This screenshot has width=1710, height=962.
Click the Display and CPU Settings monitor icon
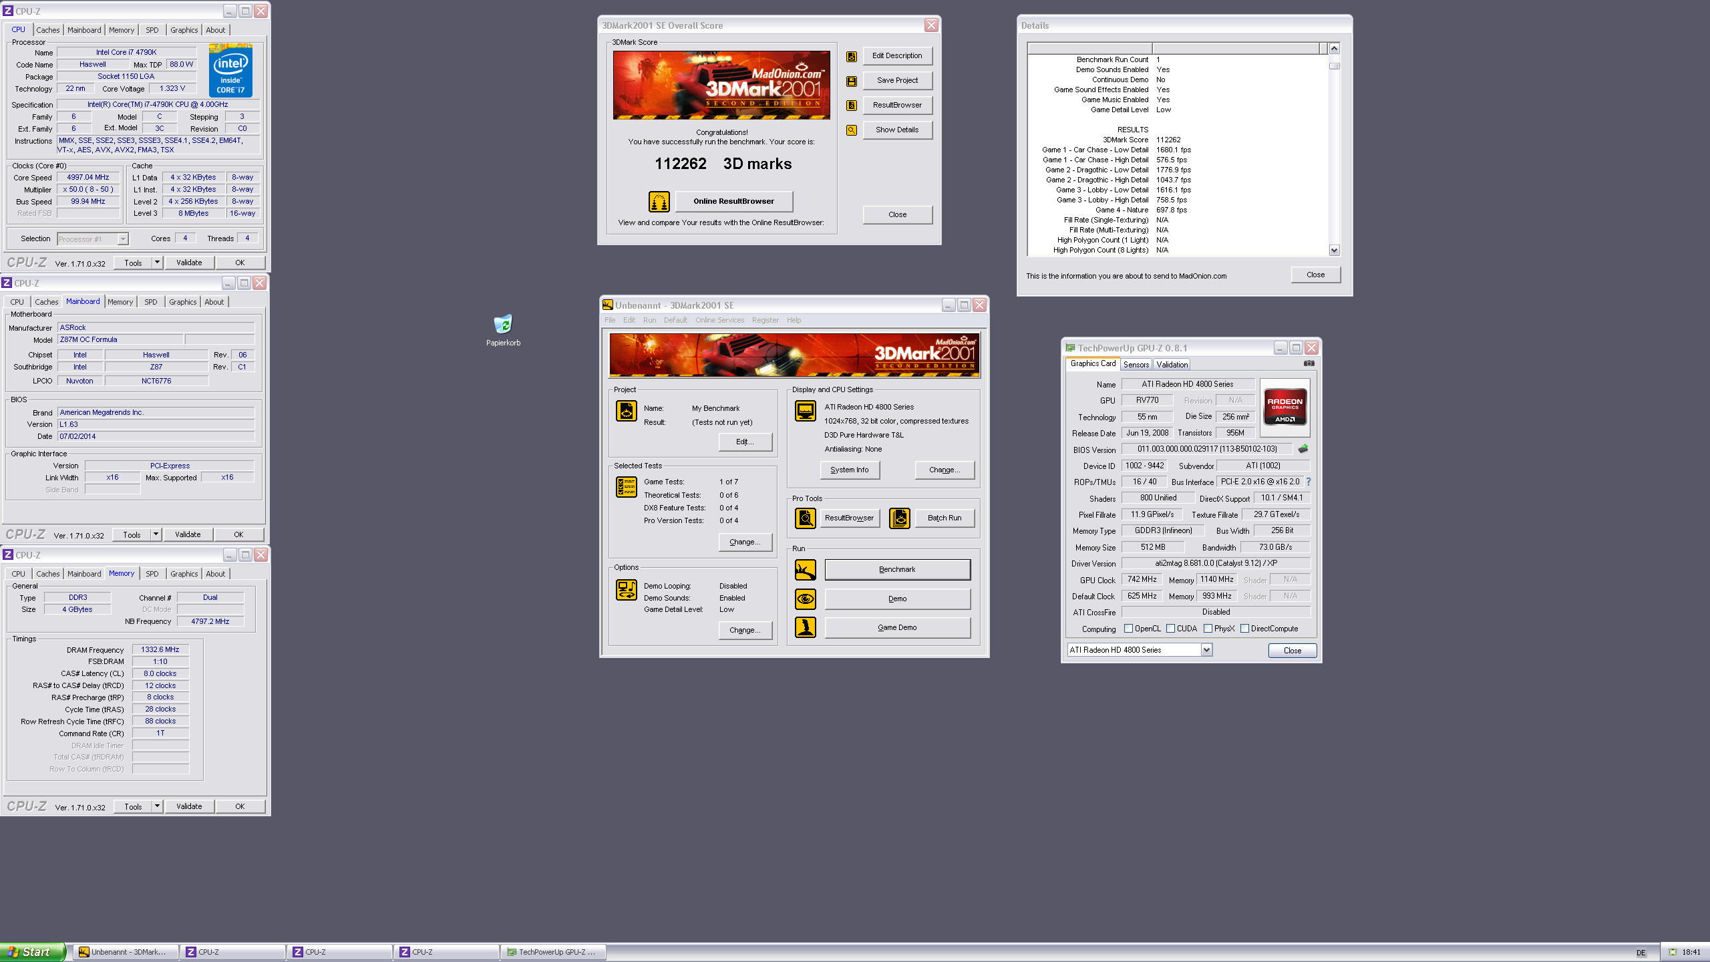coord(806,411)
